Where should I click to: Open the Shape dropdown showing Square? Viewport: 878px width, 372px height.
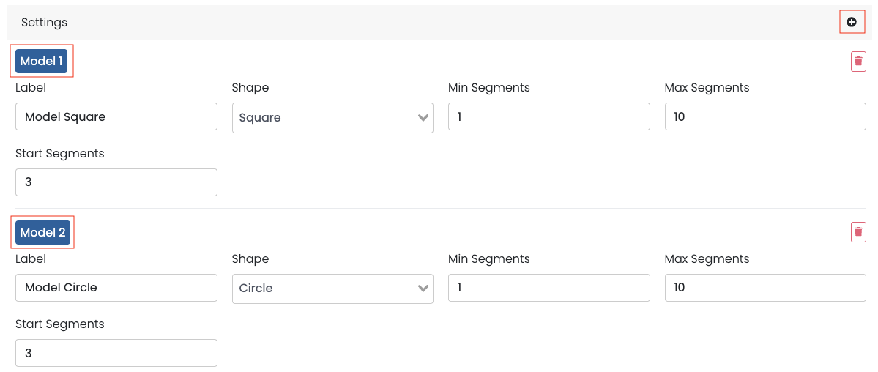point(332,118)
